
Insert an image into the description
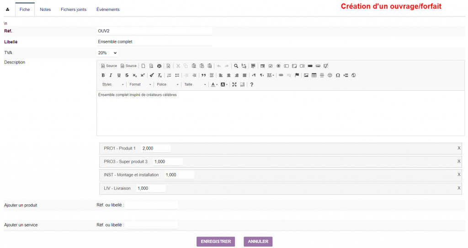(x=306, y=75)
